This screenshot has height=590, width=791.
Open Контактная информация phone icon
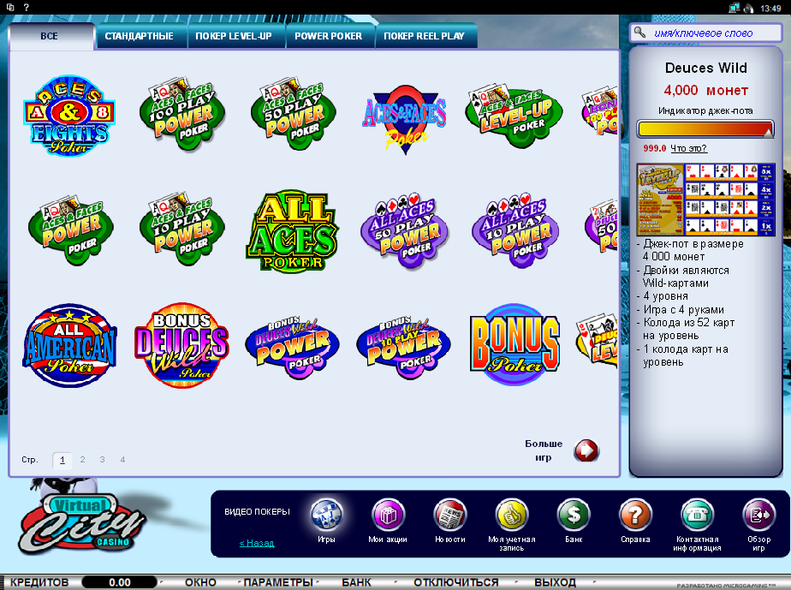click(x=697, y=516)
